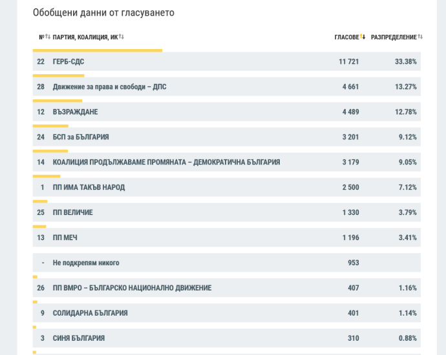The image size is (446, 355).
Task: Click vote count 1 330
Action: pyautogui.click(x=350, y=212)
